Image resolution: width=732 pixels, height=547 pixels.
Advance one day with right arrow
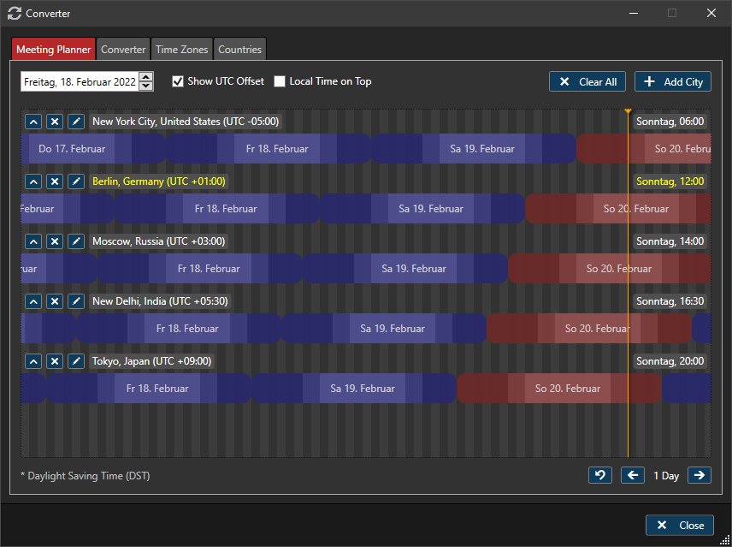coord(699,475)
